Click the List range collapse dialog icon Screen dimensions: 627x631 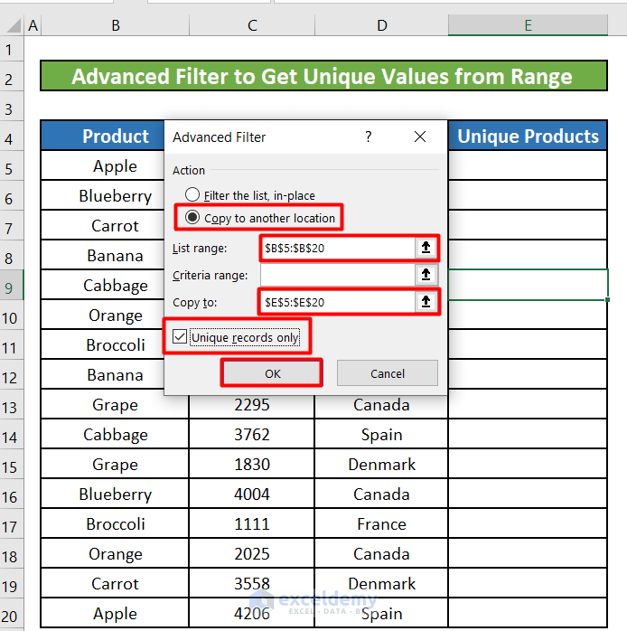click(x=426, y=248)
